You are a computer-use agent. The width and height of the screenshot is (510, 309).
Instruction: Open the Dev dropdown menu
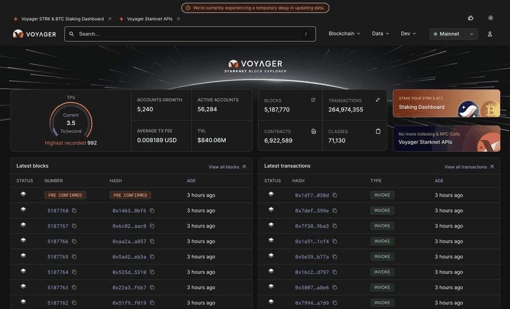[x=409, y=34]
